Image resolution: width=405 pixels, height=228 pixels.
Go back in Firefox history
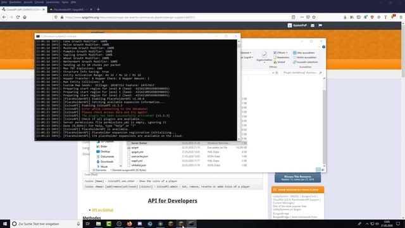[4, 17]
